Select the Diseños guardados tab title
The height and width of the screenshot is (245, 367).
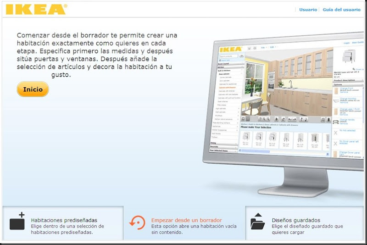coord(296,220)
